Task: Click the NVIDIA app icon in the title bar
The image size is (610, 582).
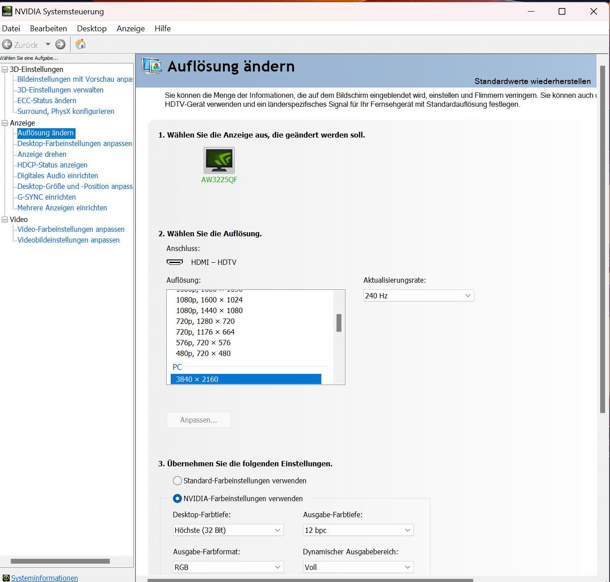Action: pyautogui.click(x=7, y=11)
